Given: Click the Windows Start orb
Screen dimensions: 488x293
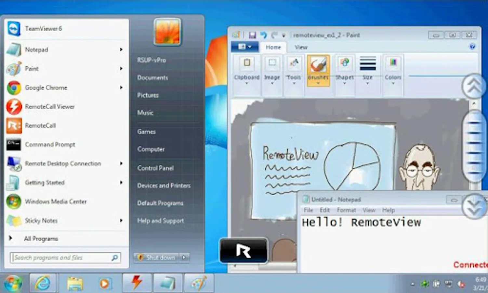Looking at the screenshot, I should click(x=13, y=283).
